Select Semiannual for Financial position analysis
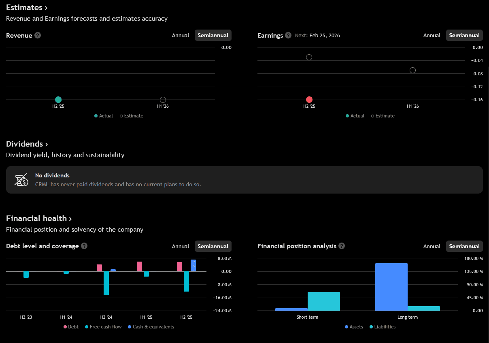 [x=464, y=246]
